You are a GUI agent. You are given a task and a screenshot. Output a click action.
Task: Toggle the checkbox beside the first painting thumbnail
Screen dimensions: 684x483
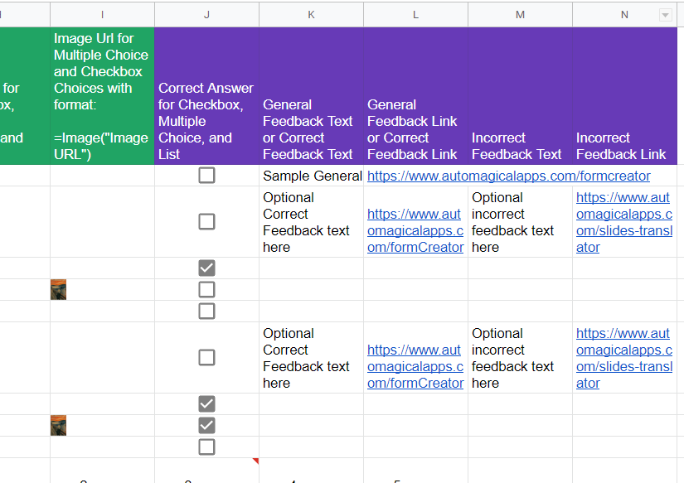206,289
